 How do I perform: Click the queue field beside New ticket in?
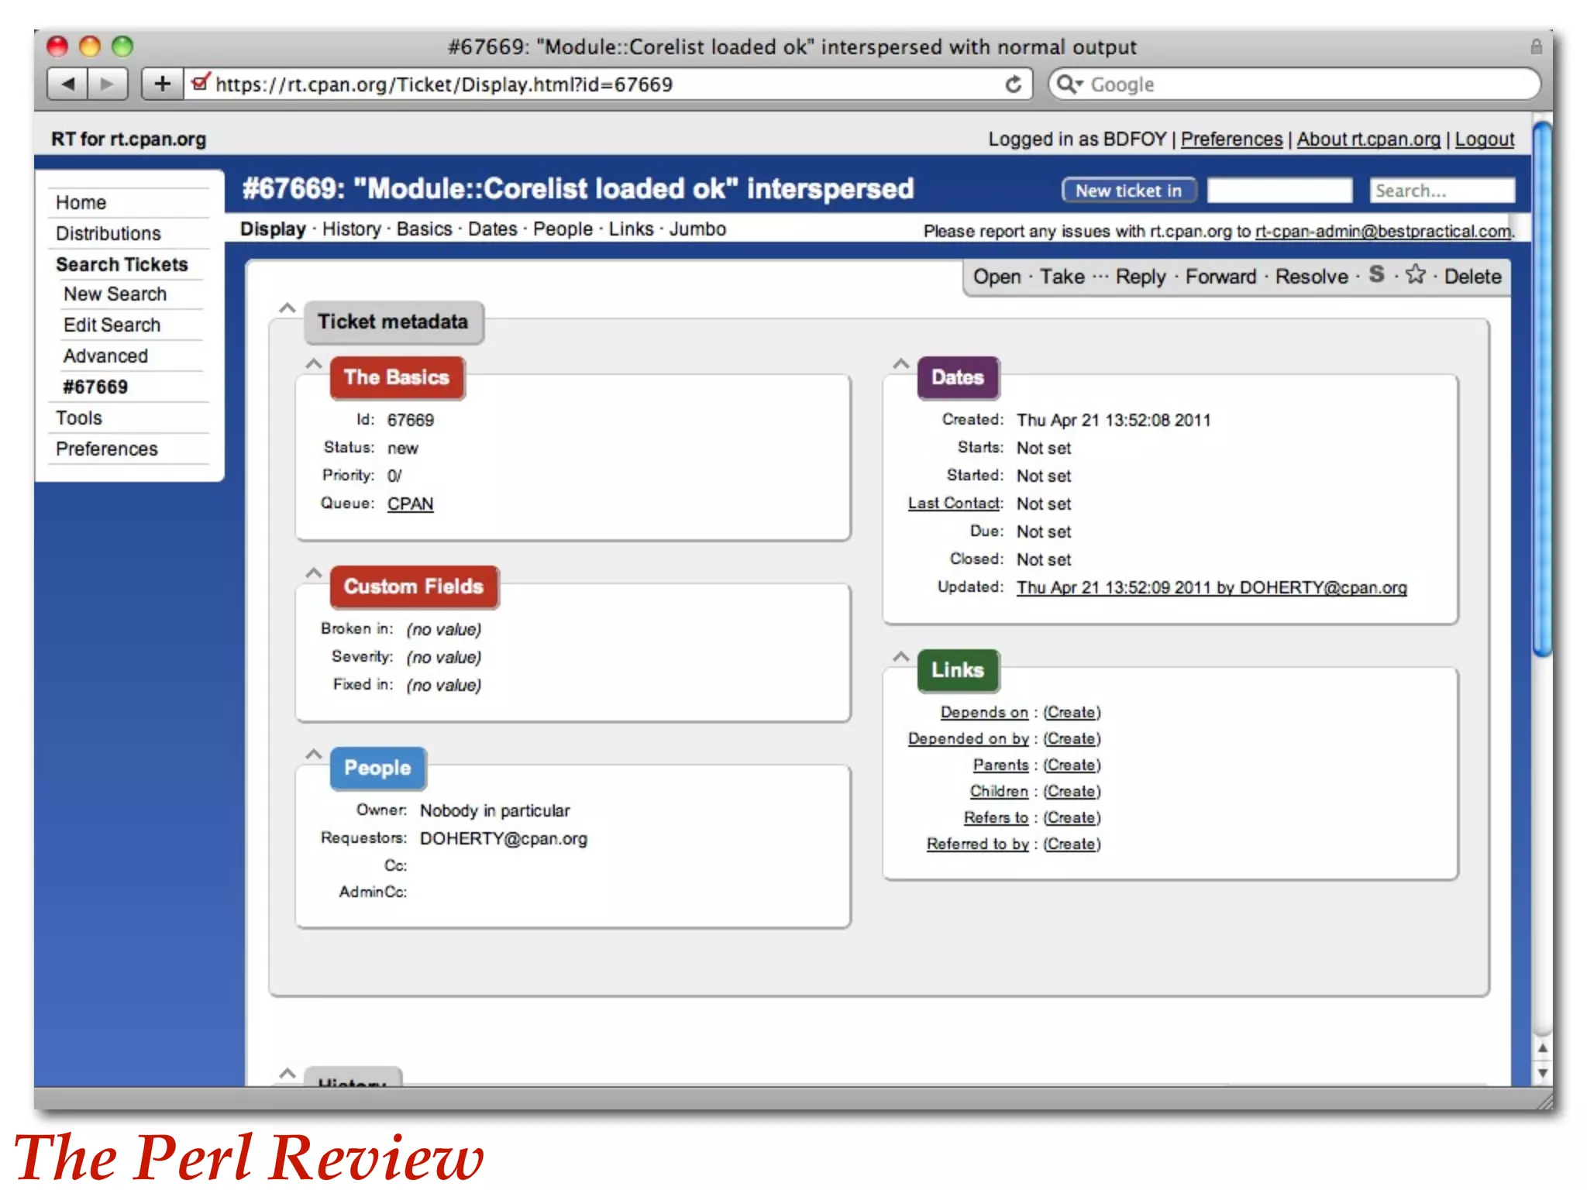(x=1279, y=191)
